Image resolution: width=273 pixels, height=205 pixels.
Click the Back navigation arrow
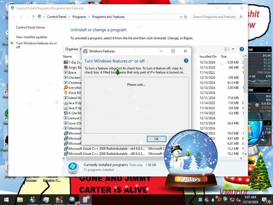pos(13,17)
